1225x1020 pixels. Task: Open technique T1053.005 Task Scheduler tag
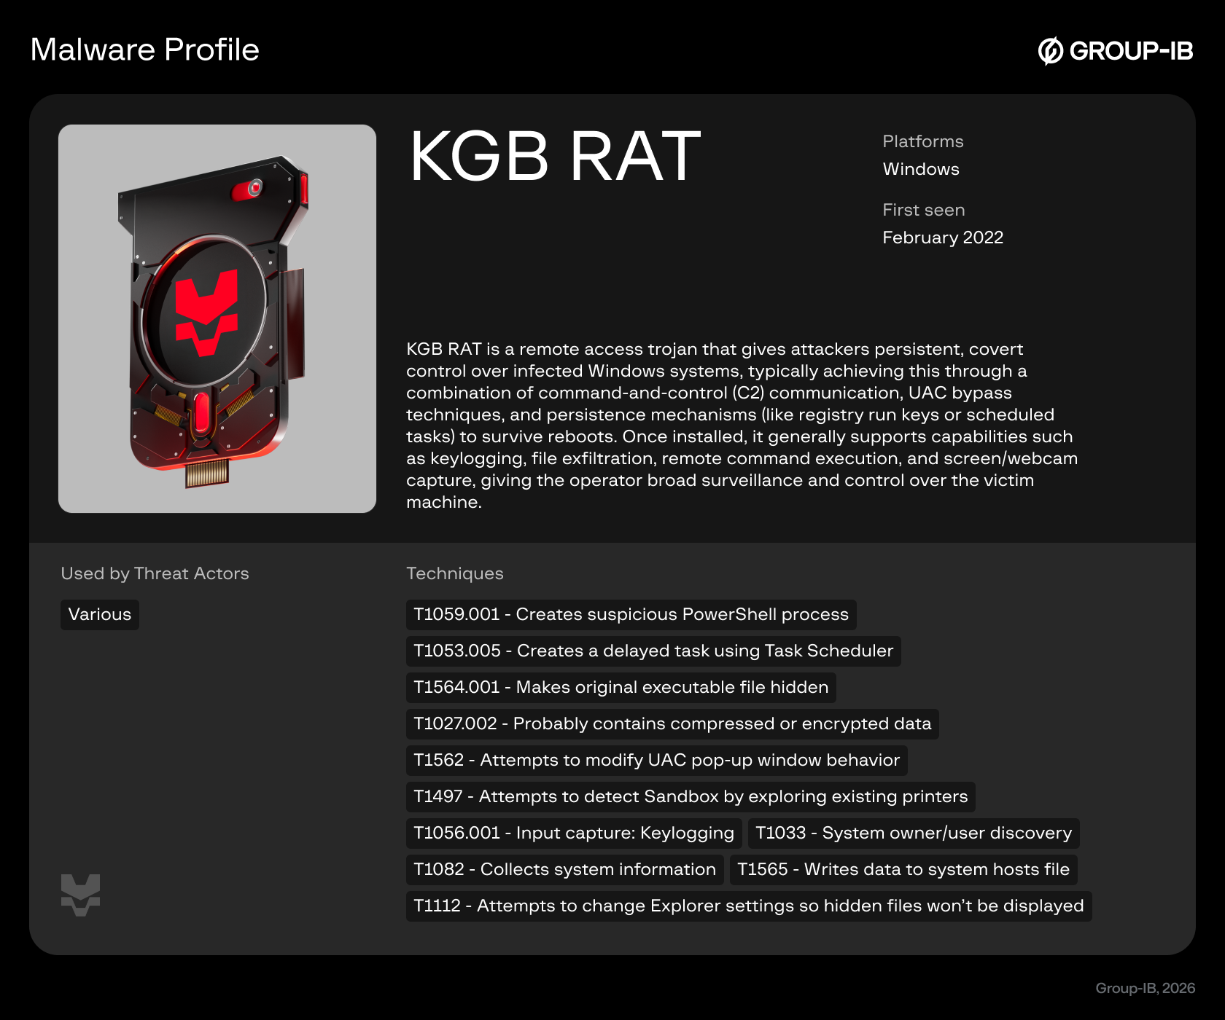point(653,651)
